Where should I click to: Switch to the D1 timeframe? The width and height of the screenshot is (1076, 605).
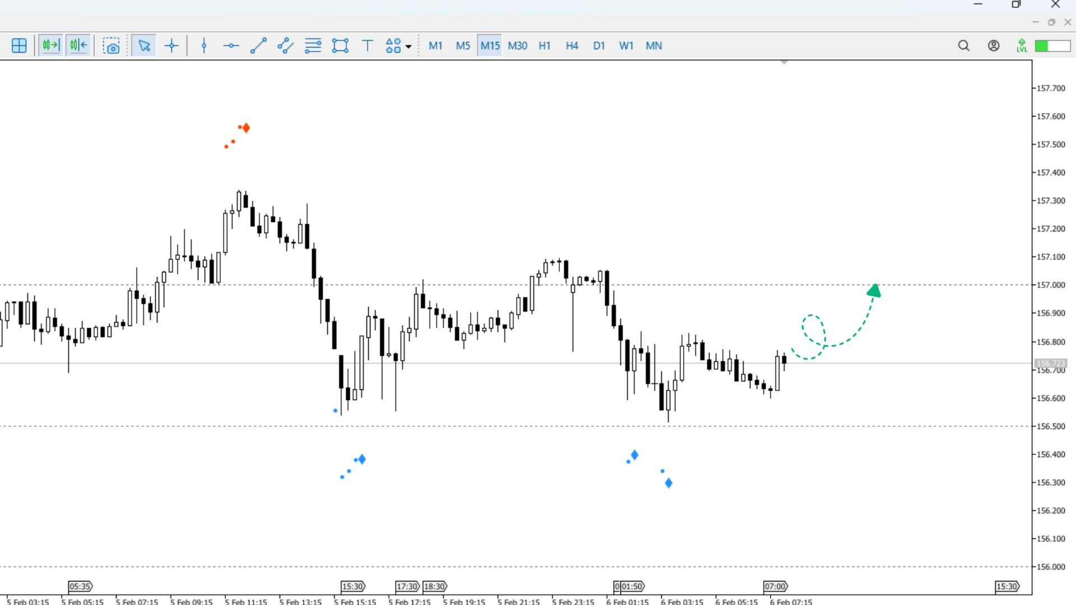pos(599,46)
